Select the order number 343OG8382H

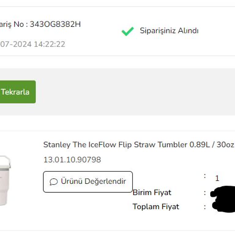(x=55, y=24)
